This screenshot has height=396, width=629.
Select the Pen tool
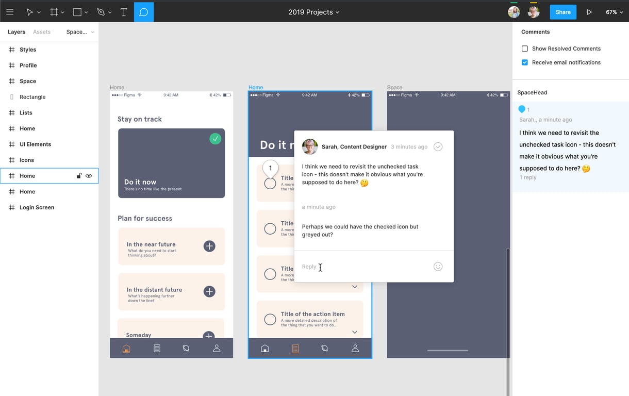[x=101, y=12]
